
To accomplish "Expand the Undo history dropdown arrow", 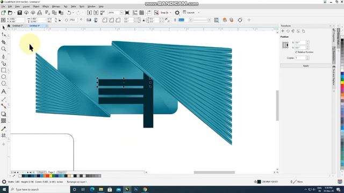I will [73, 13].
